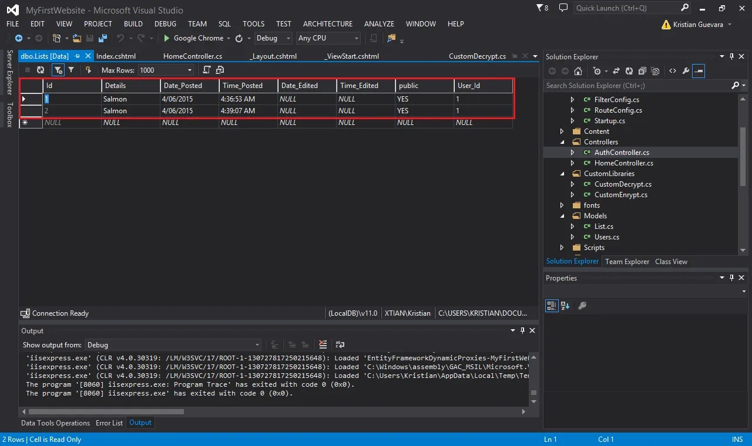Click the Home icon in Solution Explorer
This screenshot has width=752, height=446.
pos(578,71)
